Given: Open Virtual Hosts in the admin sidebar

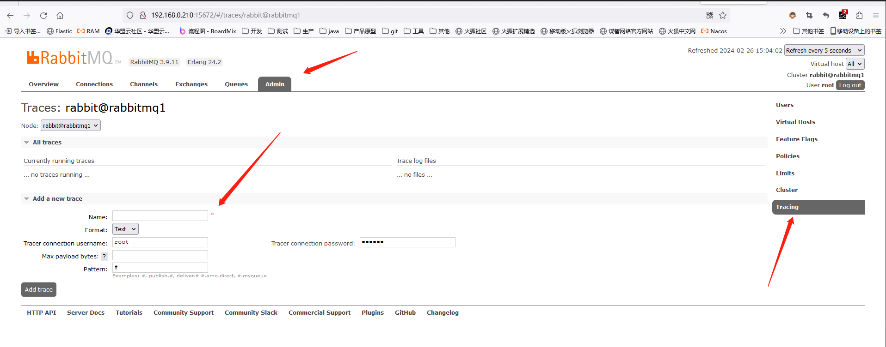Looking at the screenshot, I should click(795, 122).
